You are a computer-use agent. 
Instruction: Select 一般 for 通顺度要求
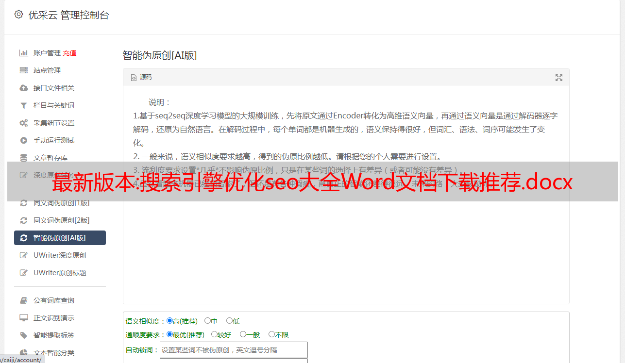coord(243,334)
